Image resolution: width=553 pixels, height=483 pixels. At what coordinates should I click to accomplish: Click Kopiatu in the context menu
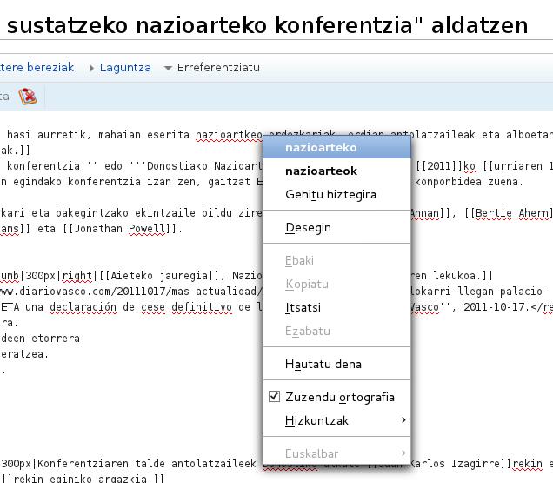pos(306,284)
